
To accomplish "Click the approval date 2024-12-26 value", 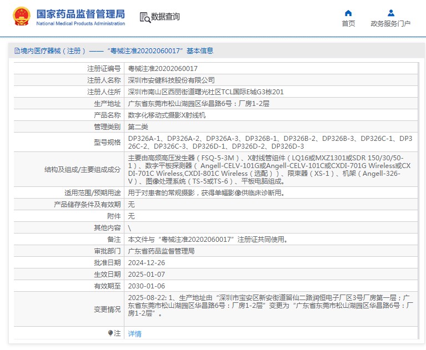I will click(x=147, y=262).
